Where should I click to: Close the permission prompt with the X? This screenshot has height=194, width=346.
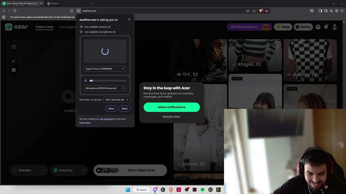(129, 19)
